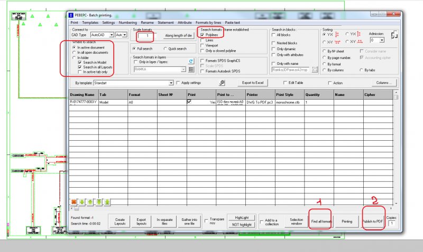Click the Create Layouts button
The height and width of the screenshot is (252, 423).
pos(120,221)
